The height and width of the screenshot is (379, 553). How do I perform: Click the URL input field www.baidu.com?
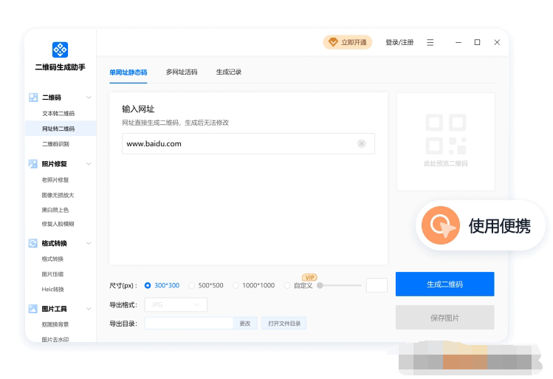point(248,143)
